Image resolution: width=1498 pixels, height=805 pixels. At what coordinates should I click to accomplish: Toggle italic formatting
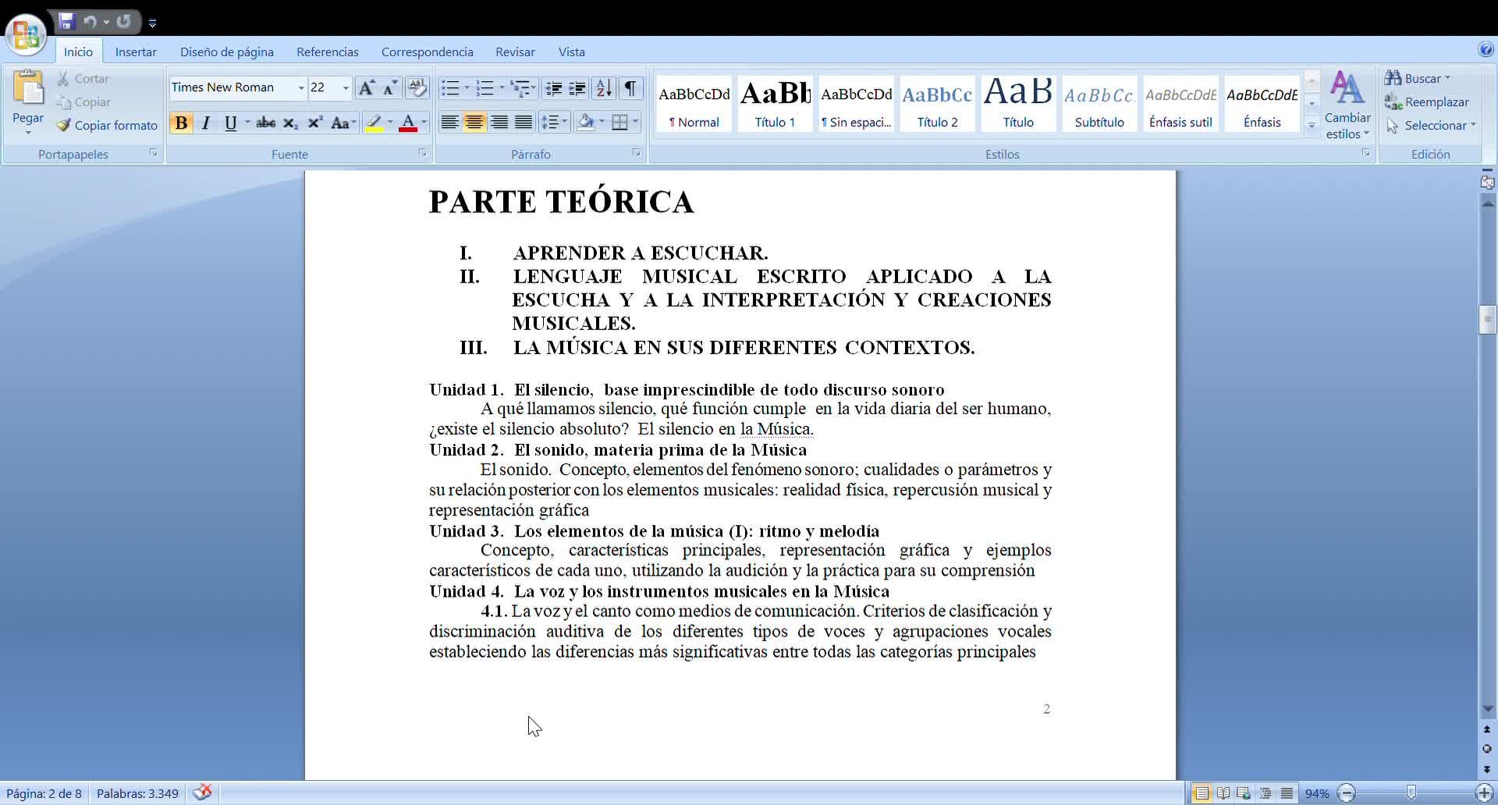click(206, 123)
